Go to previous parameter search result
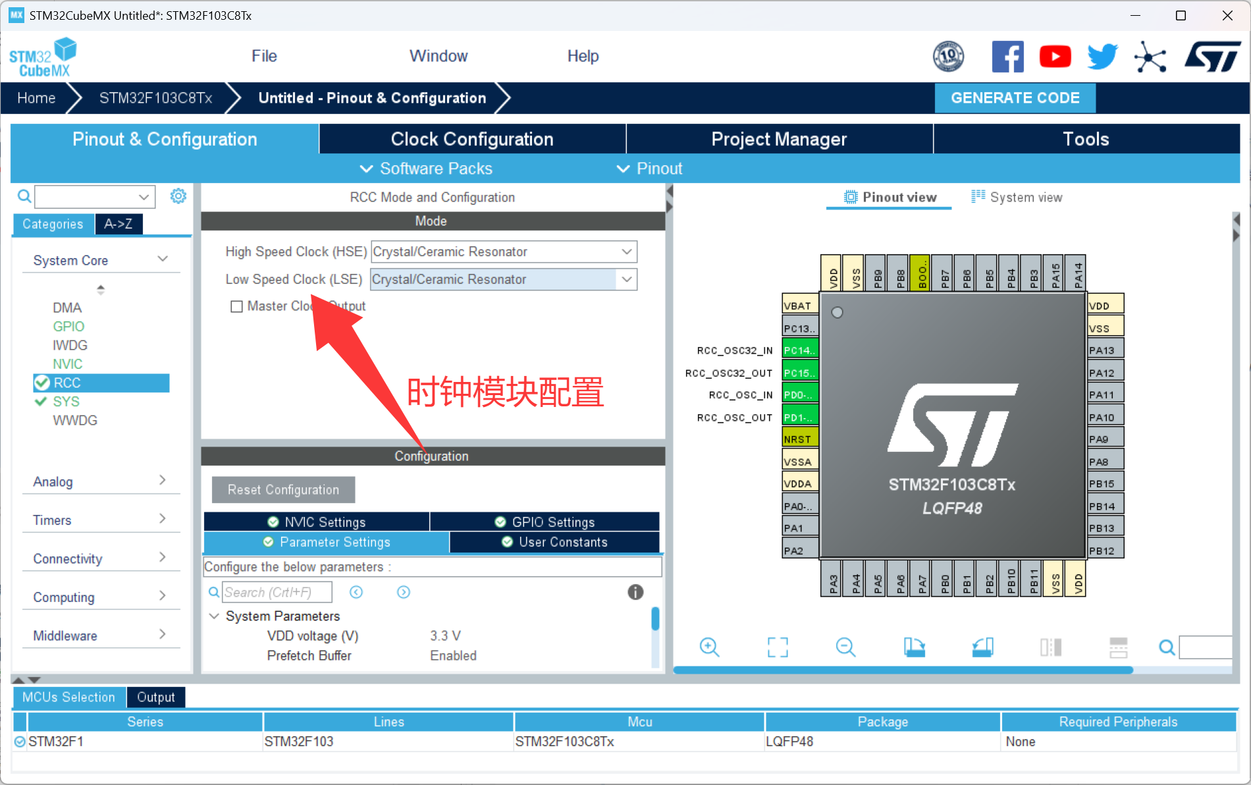This screenshot has width=1251, height=785. coord(356,592)
